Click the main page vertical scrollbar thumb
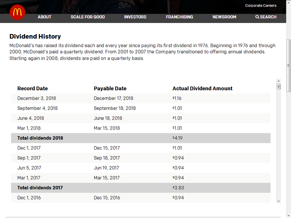The width and height of the screenshot is (291, 218). [288, 65]
